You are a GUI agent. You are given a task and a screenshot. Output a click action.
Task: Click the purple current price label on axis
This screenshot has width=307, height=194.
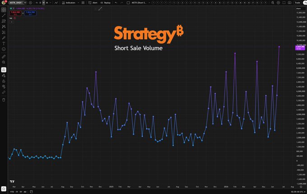click(x=300, y=48)
